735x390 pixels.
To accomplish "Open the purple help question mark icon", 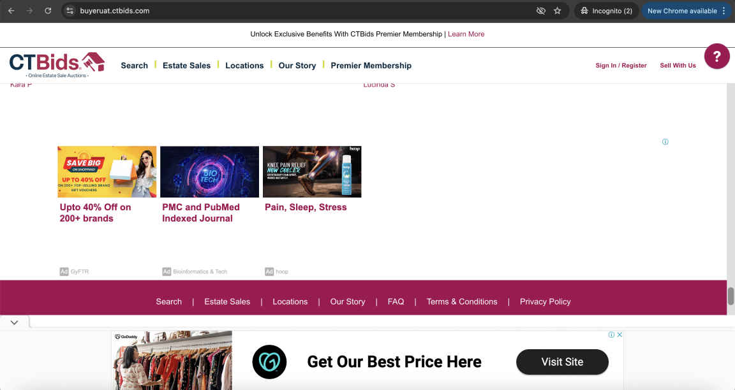I will pos(716,56).
